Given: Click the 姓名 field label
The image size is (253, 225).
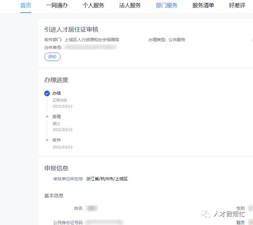Looking at the screenshot, I should click(78, 208).
